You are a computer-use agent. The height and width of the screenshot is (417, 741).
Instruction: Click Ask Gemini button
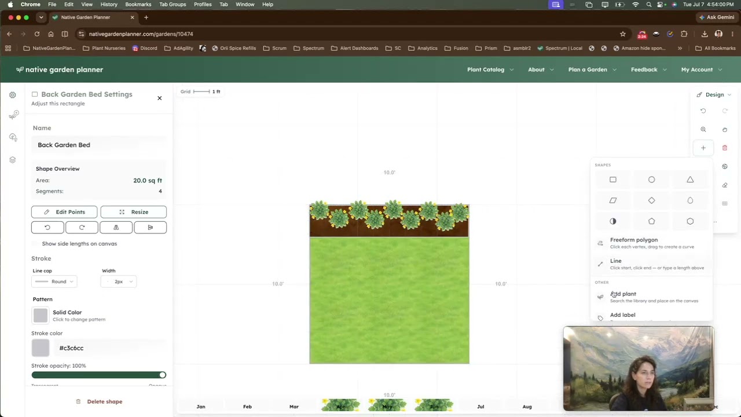pos(717,17)
